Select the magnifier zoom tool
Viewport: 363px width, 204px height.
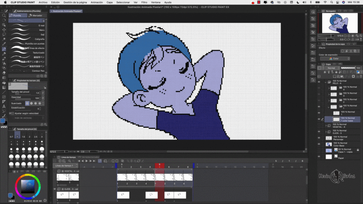point(4,15)
